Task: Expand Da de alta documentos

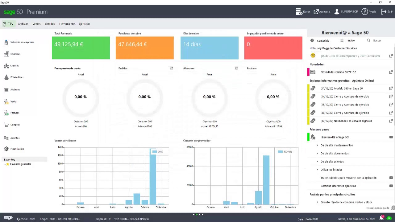Action: (x=317, y=154)
